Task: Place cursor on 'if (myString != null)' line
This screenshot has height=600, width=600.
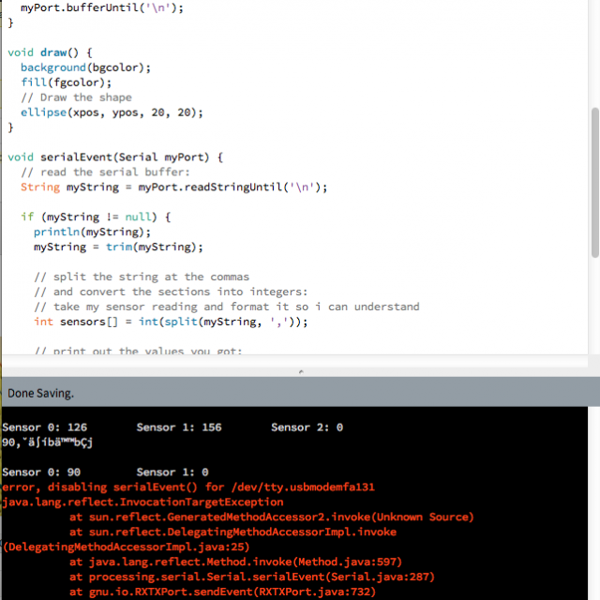Action: point(96,217)
